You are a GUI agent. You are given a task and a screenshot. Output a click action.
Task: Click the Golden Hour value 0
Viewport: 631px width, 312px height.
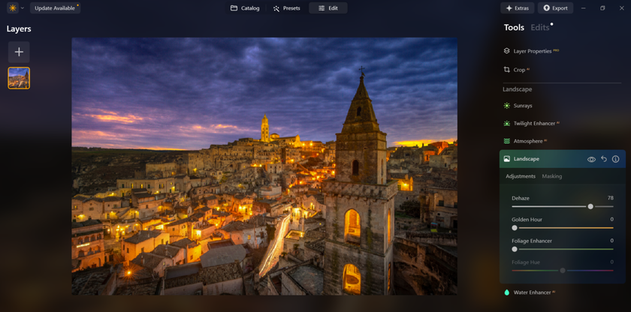[611, 219]
